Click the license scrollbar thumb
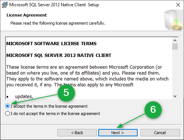The width and height of the screenshot is (184, 140). pos(175,47)
